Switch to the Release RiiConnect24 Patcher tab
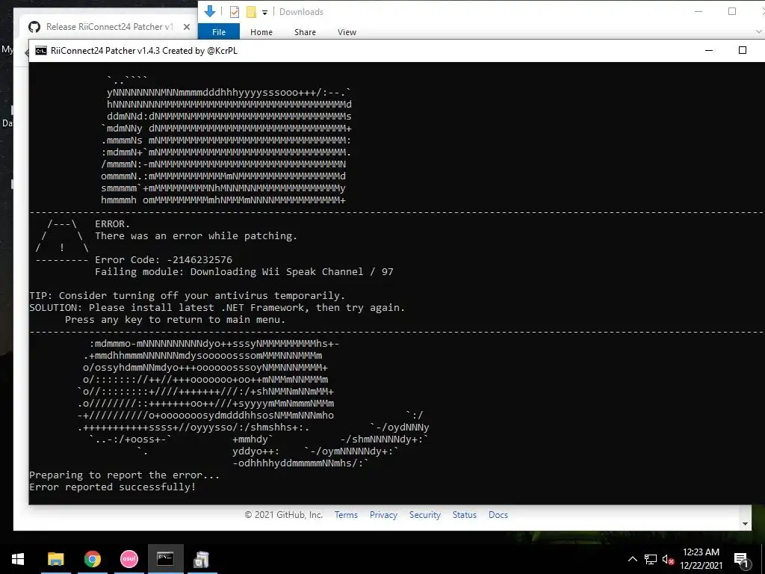The image size is (765, 574). [109, 27]
